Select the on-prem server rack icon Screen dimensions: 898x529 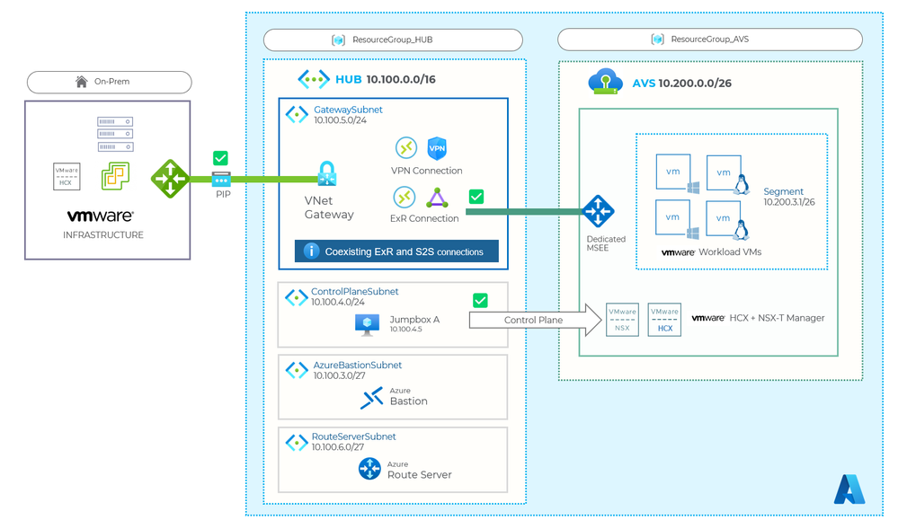click(x=115, y=134)
